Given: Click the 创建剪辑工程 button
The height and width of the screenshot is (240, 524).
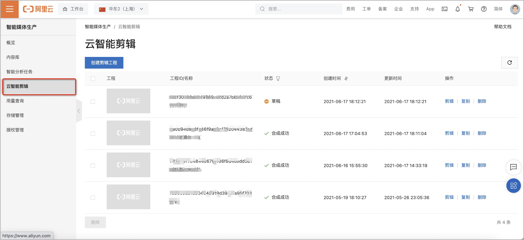Looking at the screenshot, I should point(104,63).
